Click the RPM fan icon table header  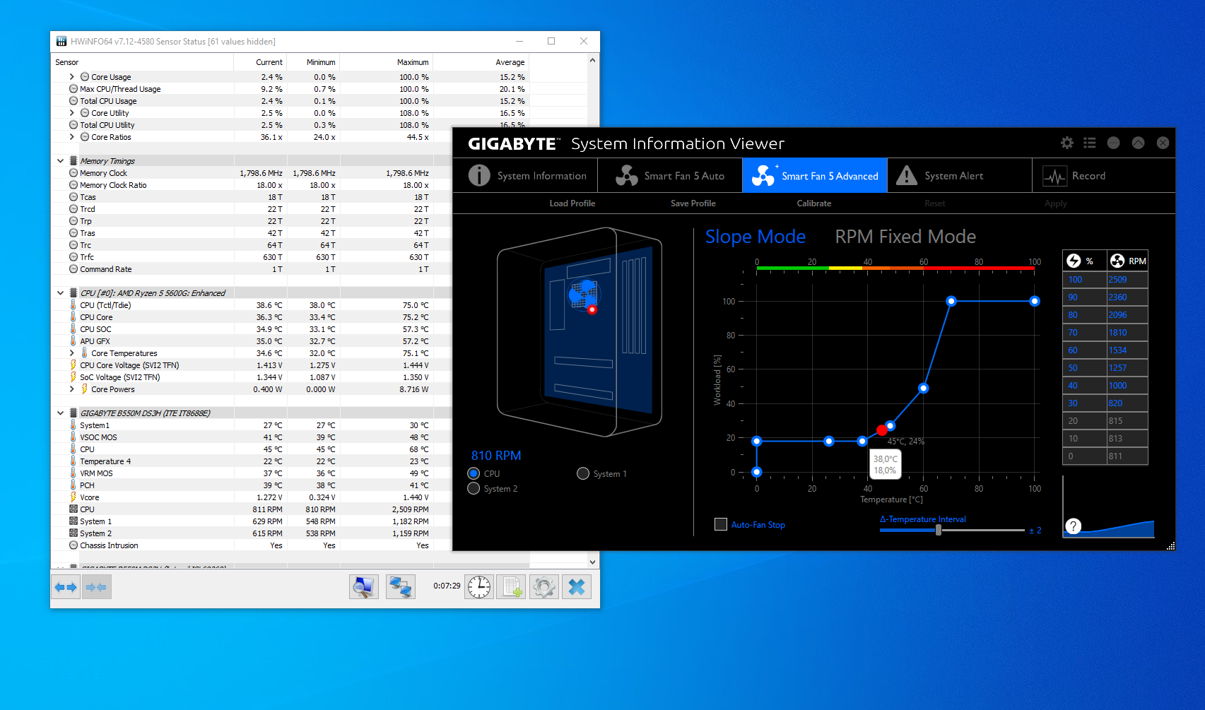pos(1117,261)
